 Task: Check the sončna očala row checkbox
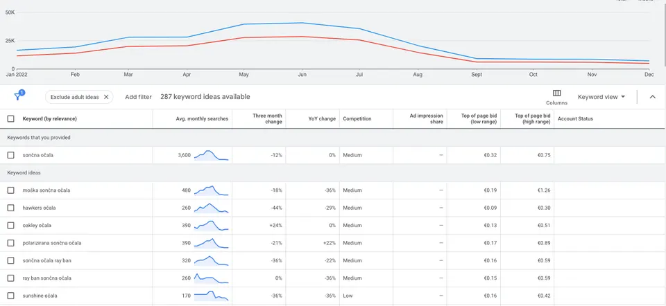coord(10,156)
